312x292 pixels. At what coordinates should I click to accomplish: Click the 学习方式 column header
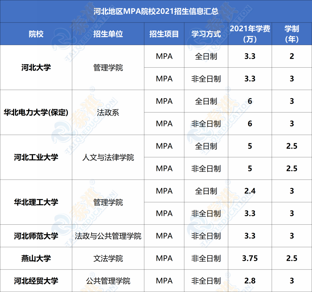coord(206,34)
